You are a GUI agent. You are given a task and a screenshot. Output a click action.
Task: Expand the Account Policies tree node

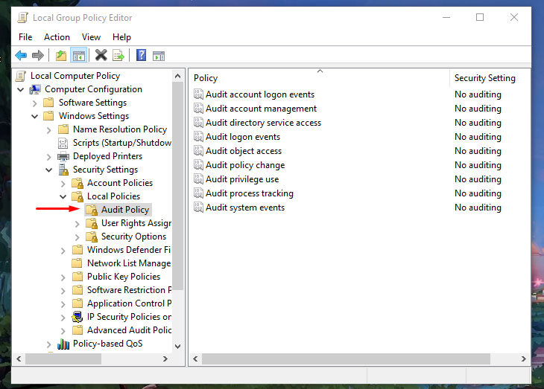63,183
